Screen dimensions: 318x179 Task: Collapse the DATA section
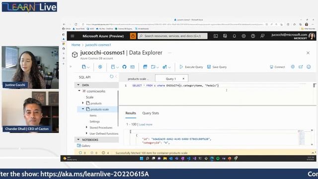click(x=79, y=85)
